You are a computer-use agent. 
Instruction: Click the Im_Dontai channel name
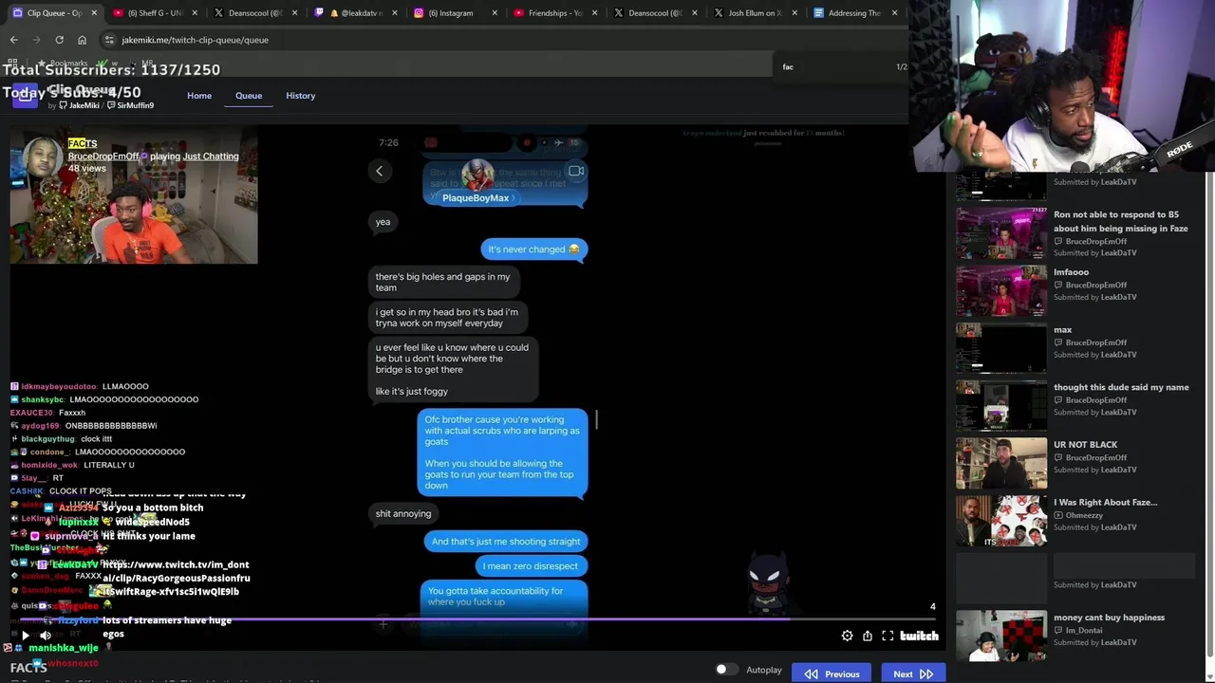1088,630
